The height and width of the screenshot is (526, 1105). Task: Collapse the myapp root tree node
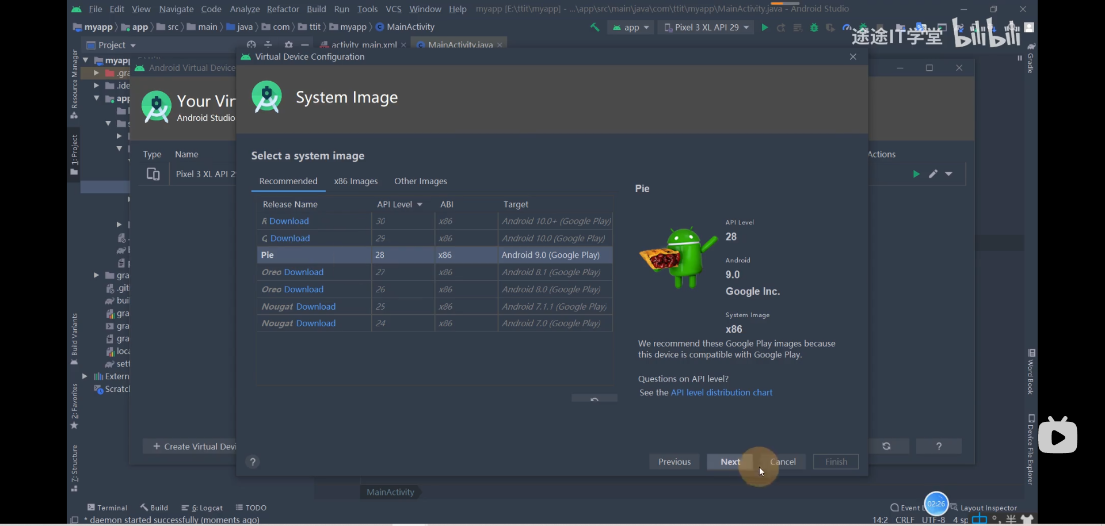(x=86, y=60)
